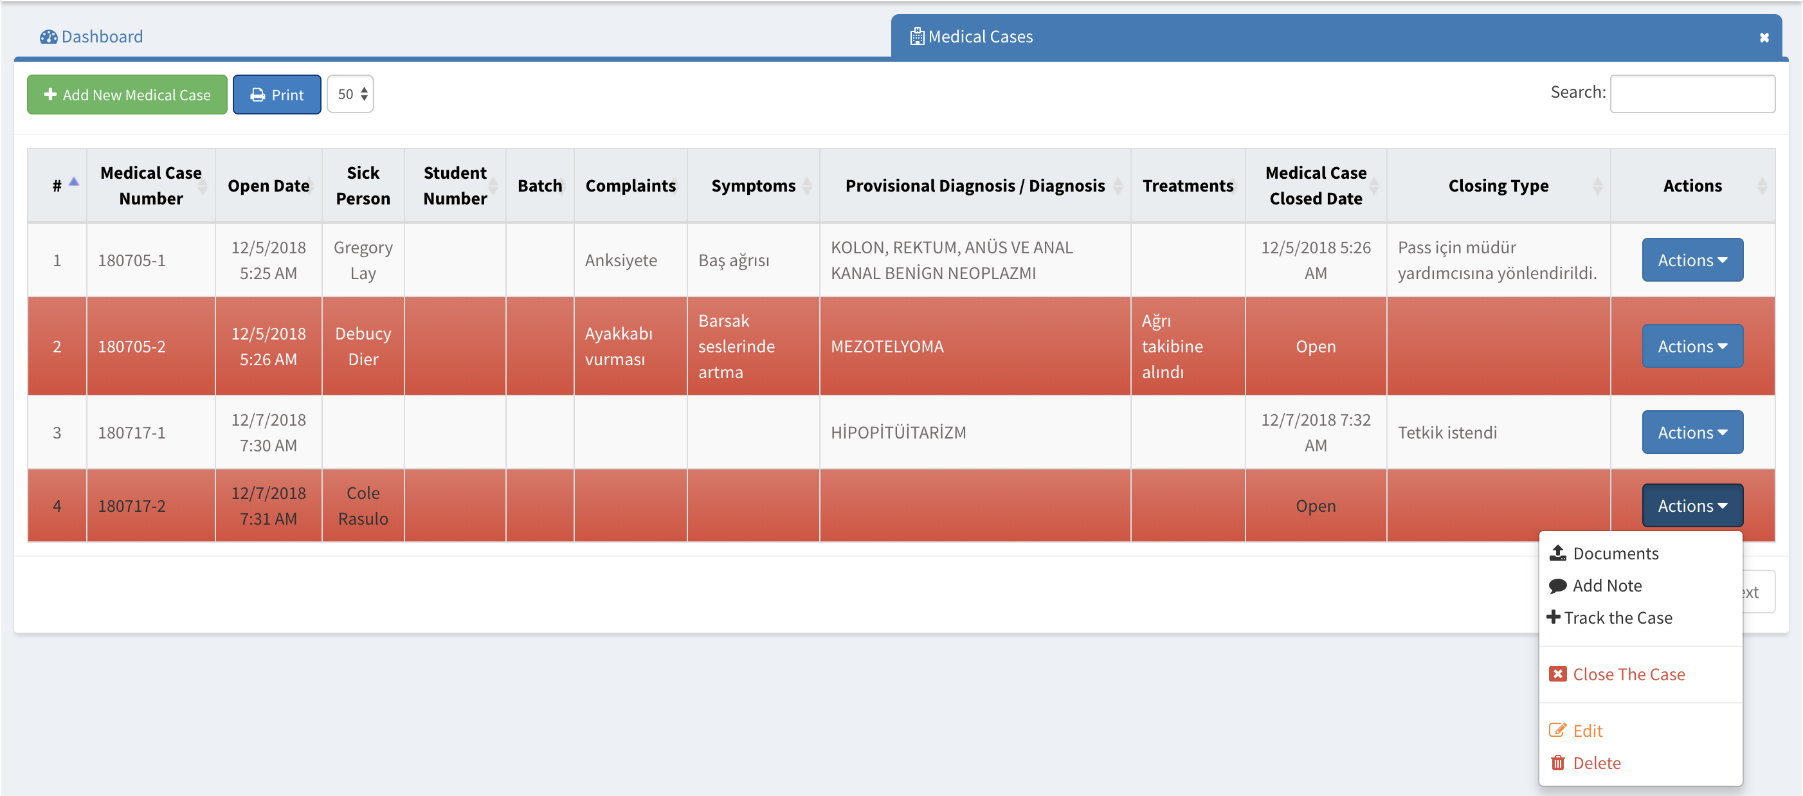Expand Actions menu for case 180717-1
The height and width of the screenshot is (796, 1803).
(1692, 432)
